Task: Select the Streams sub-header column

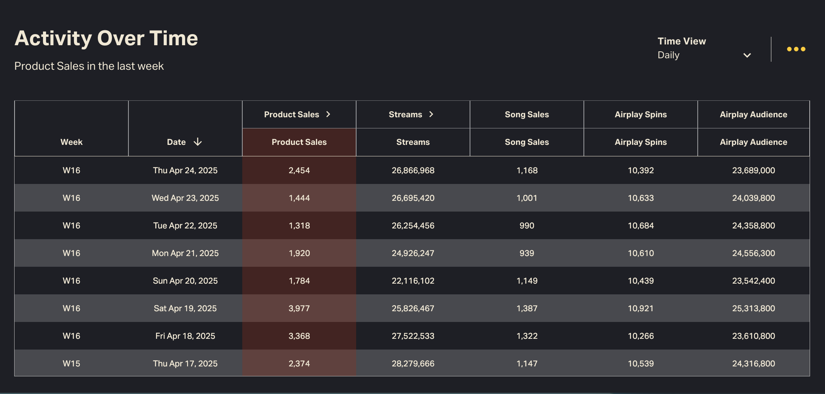Action: pos(413,142)
